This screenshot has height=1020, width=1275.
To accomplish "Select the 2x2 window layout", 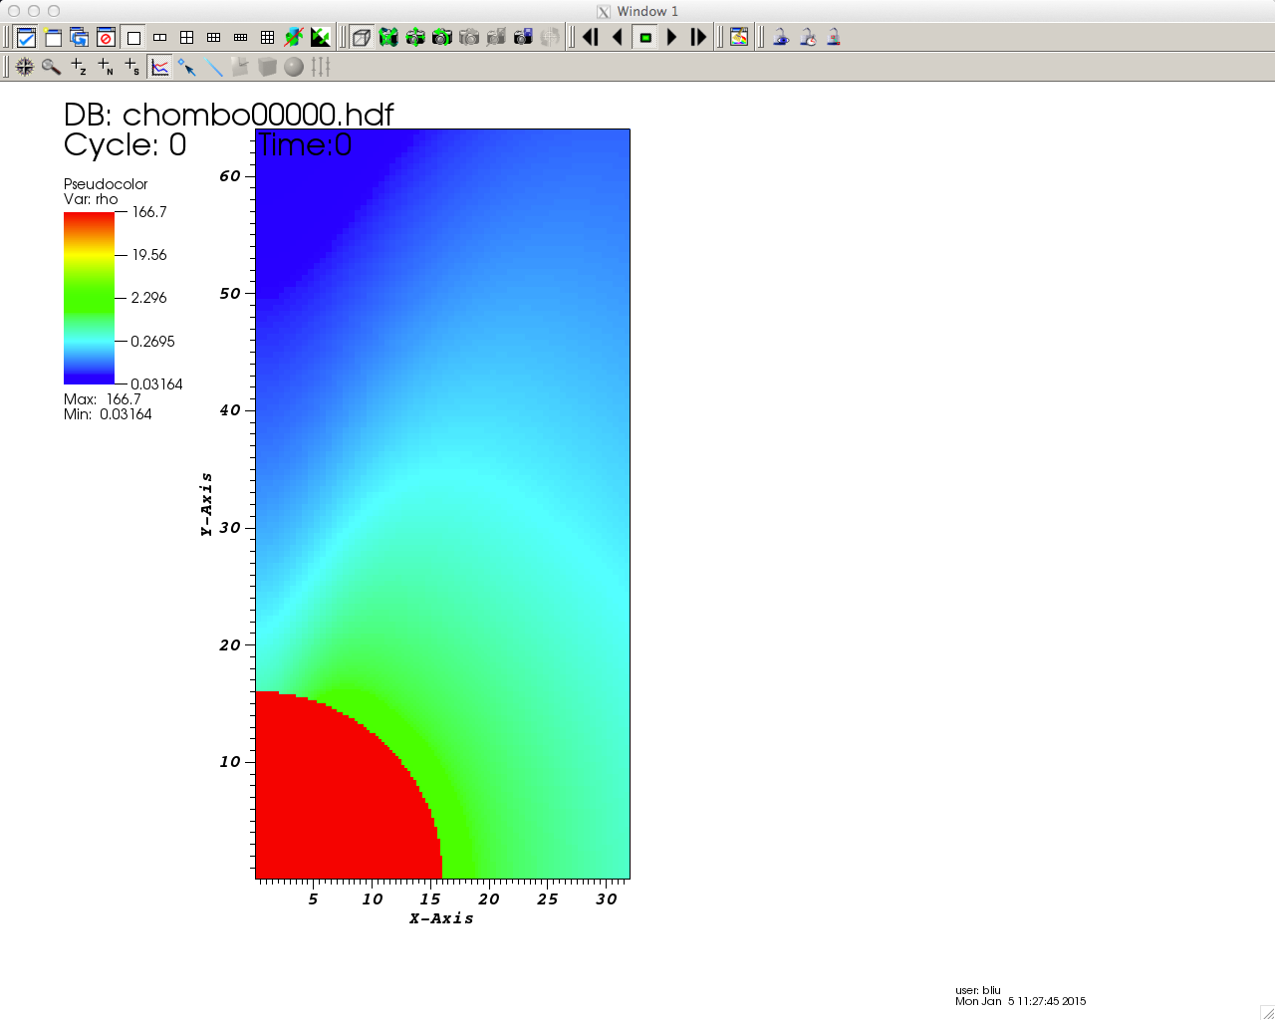I will 187,38.
